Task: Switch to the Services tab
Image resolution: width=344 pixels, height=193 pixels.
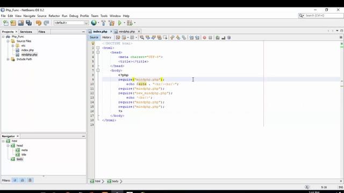Action: 26,32
